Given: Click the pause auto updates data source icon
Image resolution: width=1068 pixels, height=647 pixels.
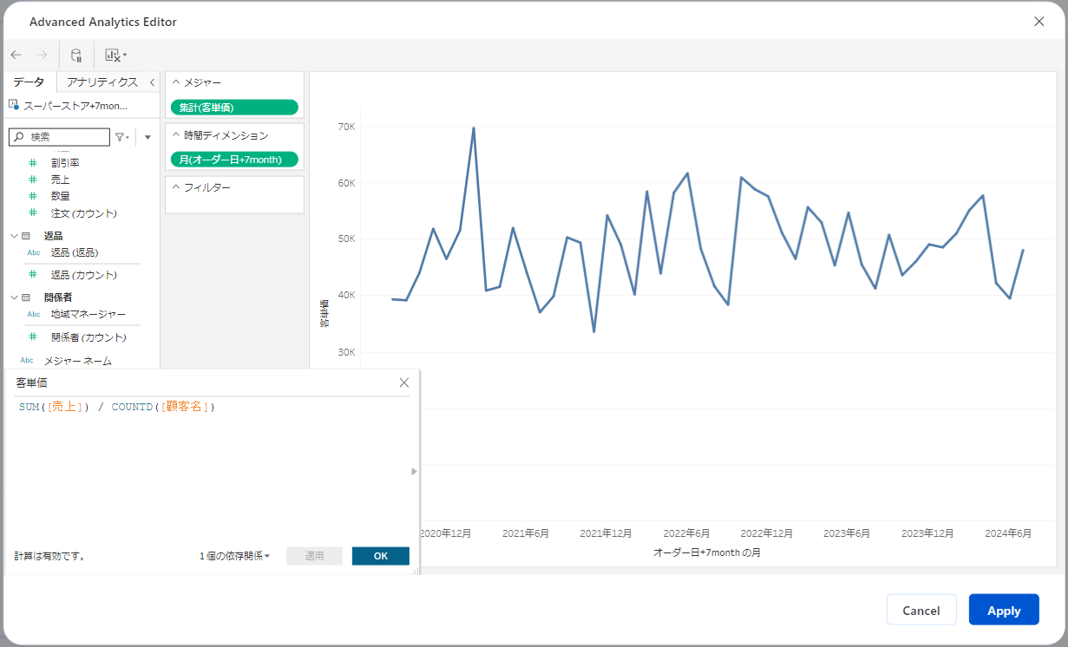Looking at the screenshot, I should (x=76, y=56).
